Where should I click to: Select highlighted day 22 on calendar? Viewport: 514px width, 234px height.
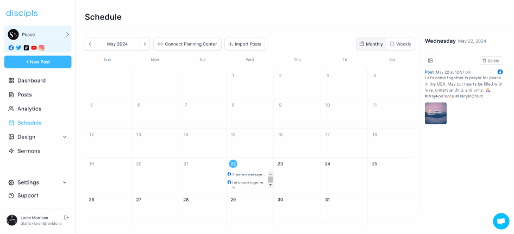(233, 164)
